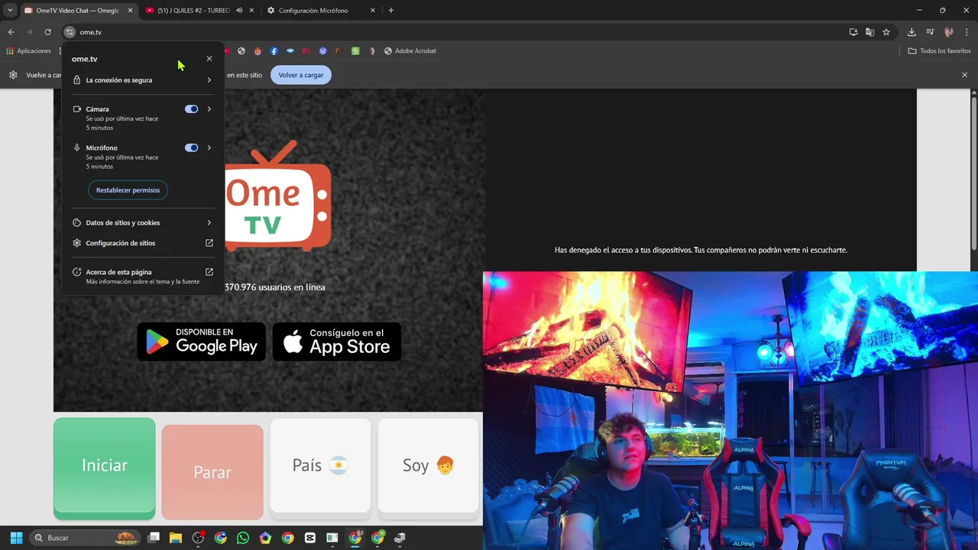This screenshot has height=550, width=978.
Task: Open the Chrome three-dot menu
Action: point(967,32)
